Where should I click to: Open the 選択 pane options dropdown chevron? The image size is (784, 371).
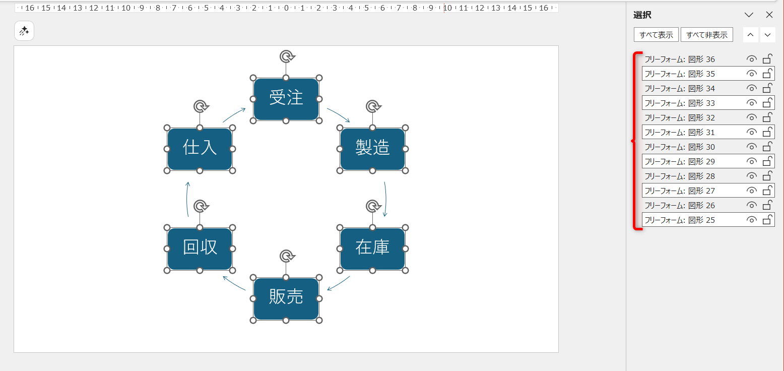749,15
